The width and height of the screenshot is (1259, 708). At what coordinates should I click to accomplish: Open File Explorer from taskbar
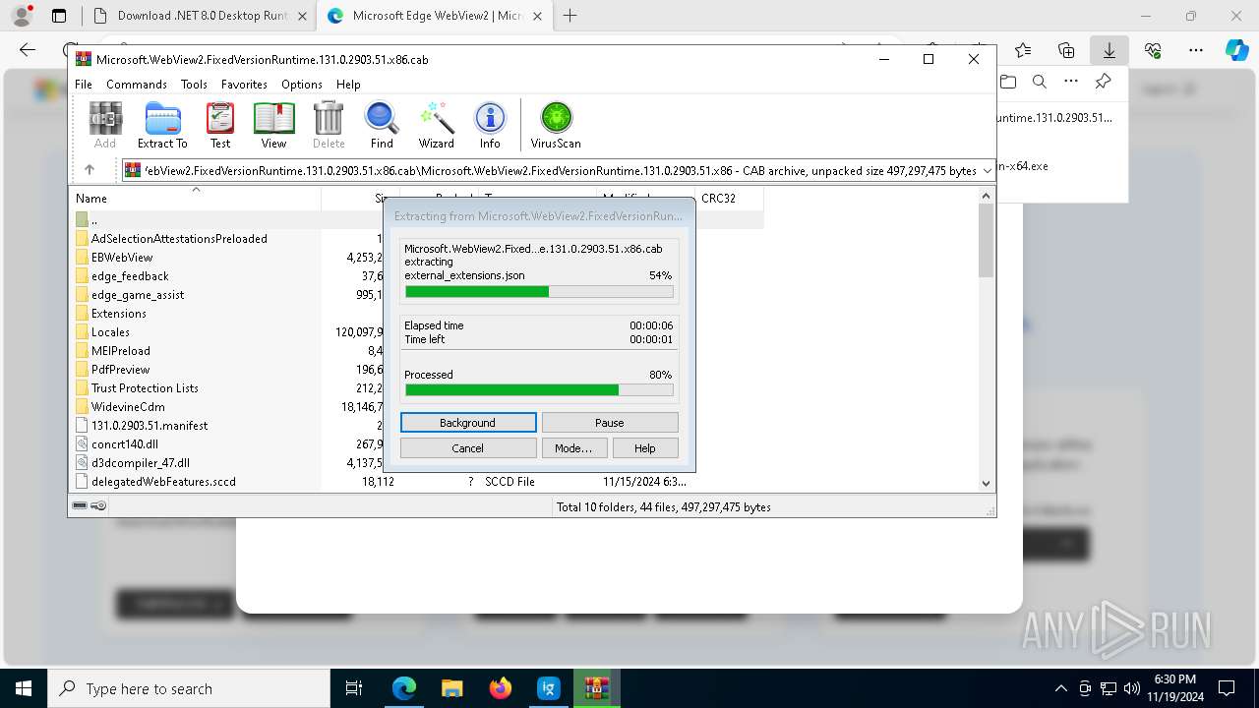click(451, 688)
